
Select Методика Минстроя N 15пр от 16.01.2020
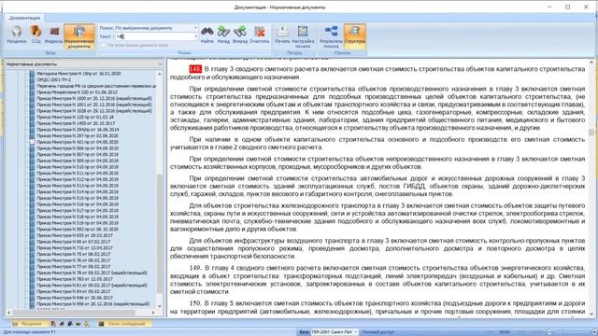78,73
